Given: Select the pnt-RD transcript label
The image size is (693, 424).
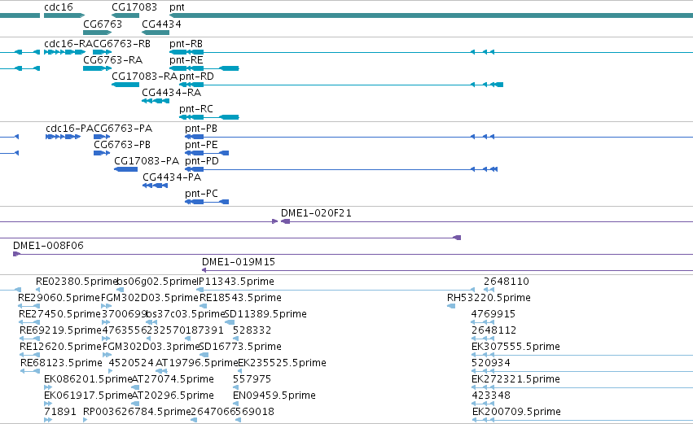Looking at the screenshot, I should click(x=197, y=76).
